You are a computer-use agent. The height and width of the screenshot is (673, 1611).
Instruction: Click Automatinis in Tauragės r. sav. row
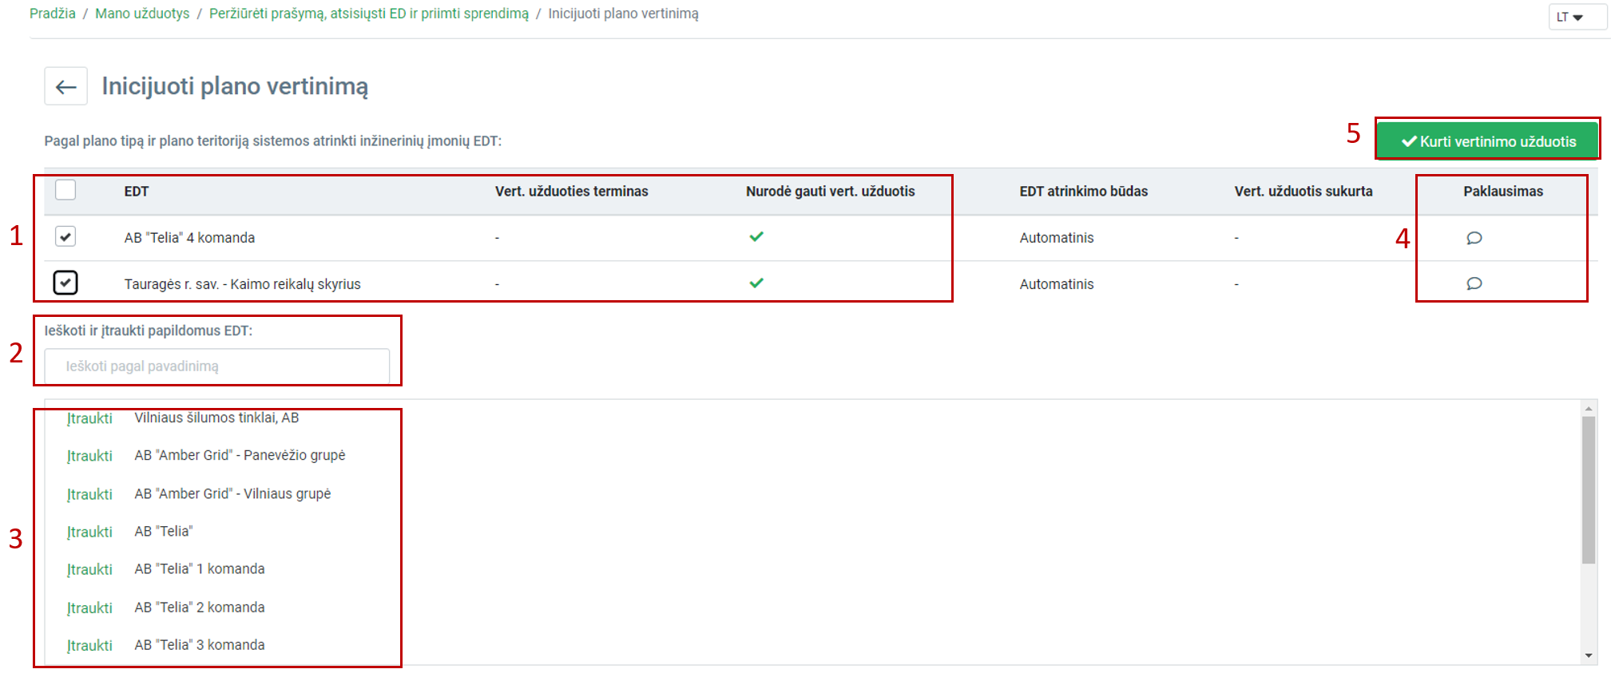click(1056, 283)
